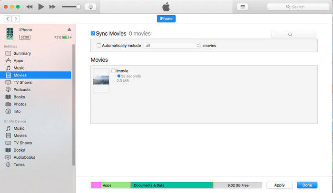
Task: Click the Movies section heading
Action: pos(99,60)
